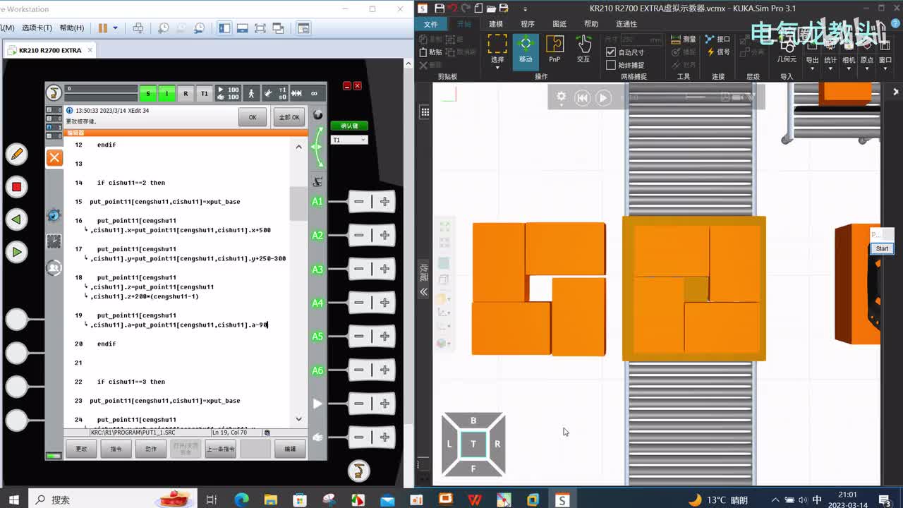Click the KUKA robot icon at smartPAD bottom
This screenshot has height=508, width=903.
click(359, 471)
